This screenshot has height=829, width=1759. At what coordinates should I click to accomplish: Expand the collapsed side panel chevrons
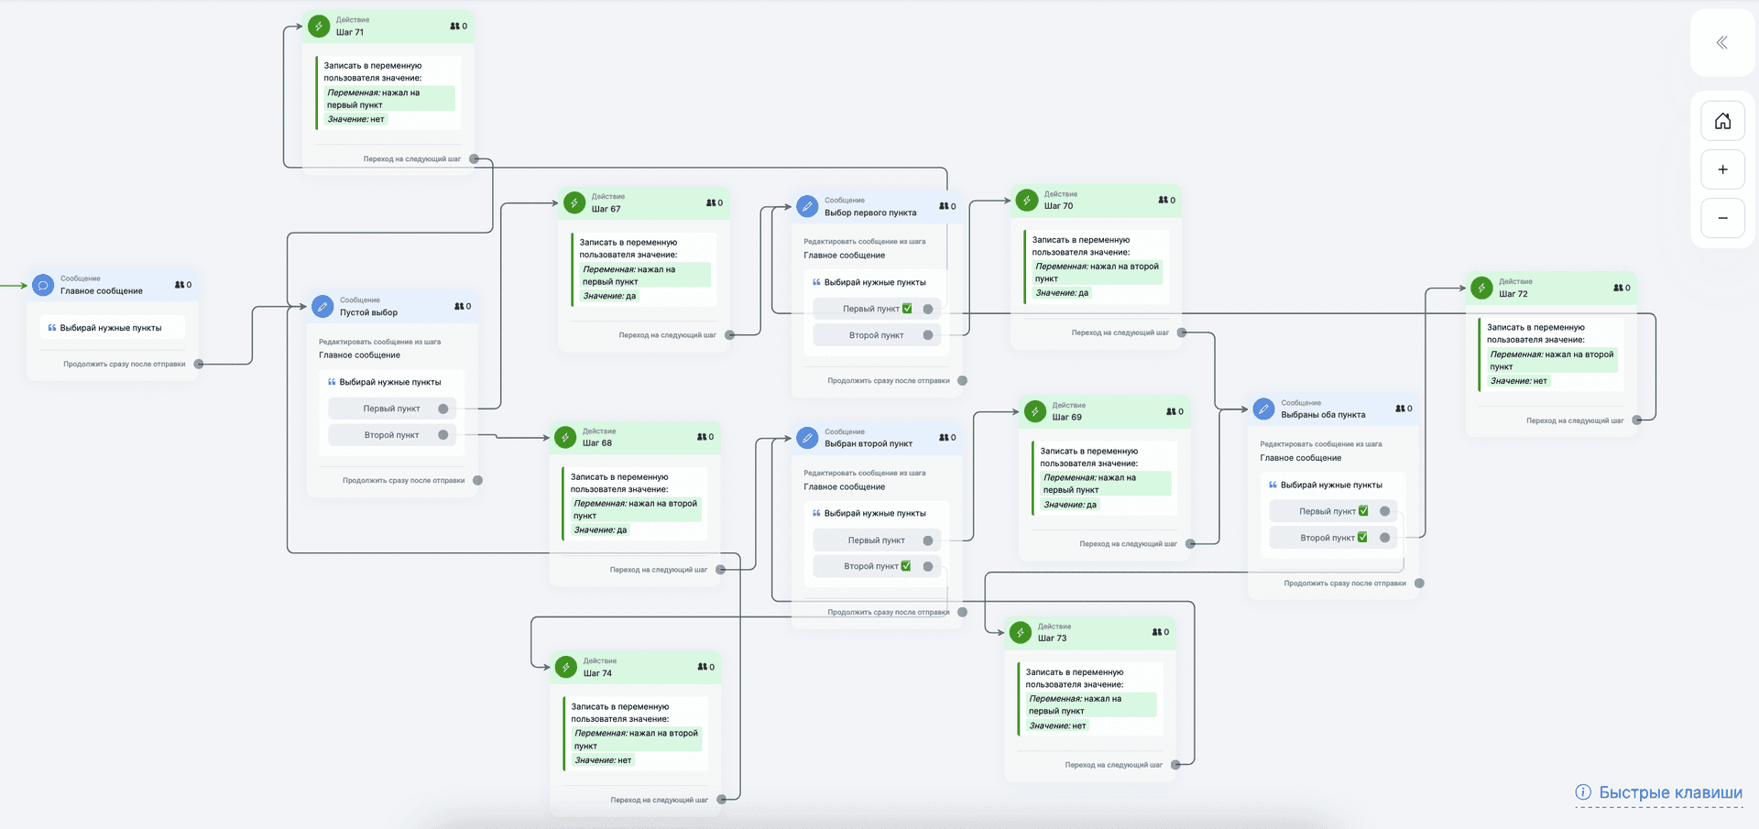pos(1721,42)
